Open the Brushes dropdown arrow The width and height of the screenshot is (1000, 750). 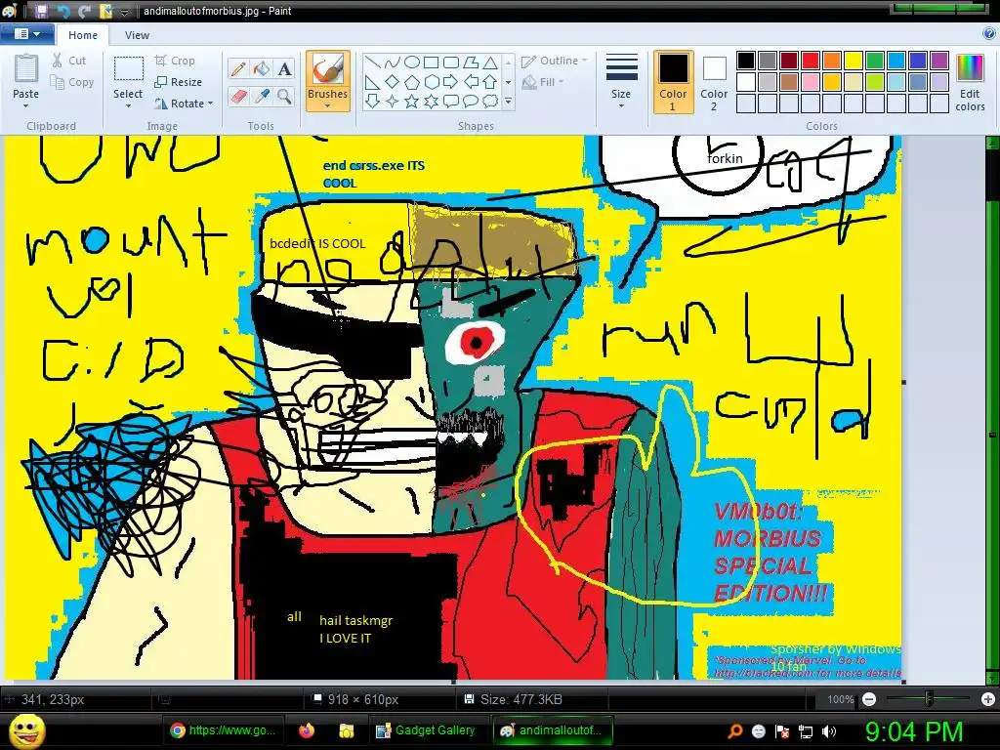[328, 106]
